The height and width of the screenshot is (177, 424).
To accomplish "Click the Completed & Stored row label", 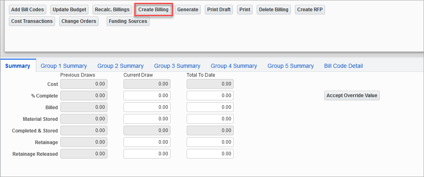I will [35, 130].
